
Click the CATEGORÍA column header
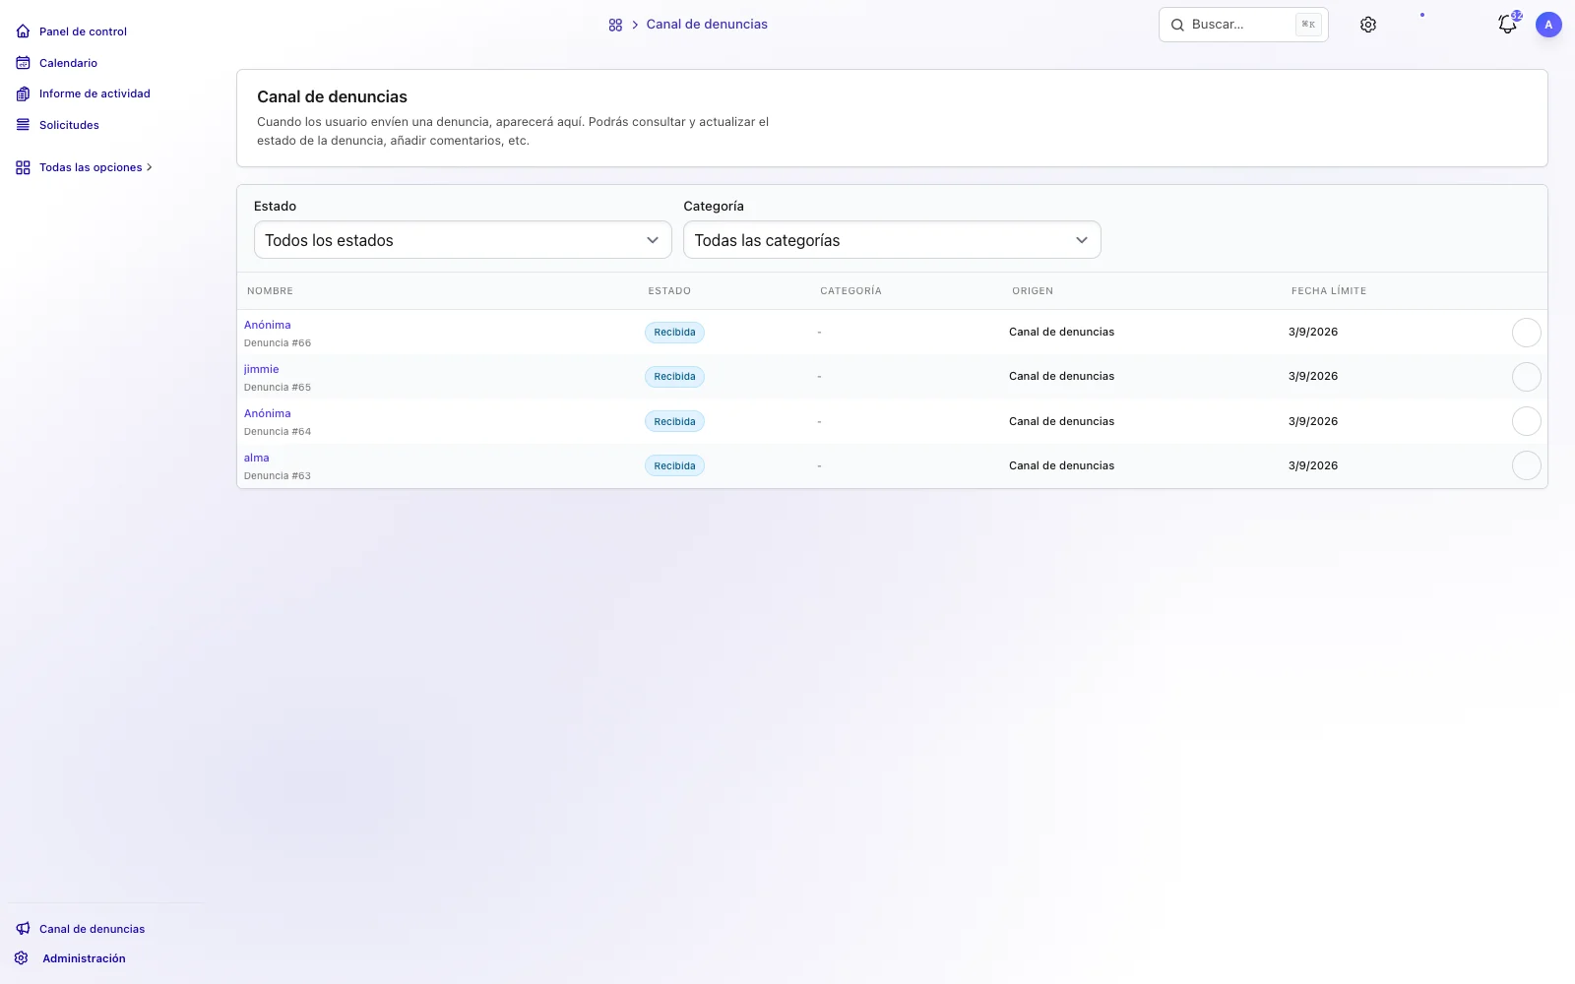click(x=850, y=291)
